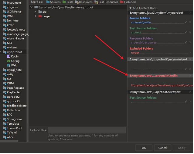Remove the red src\main\kotlin content root
This screenshot has height=154, width=194.
(190, 75)
